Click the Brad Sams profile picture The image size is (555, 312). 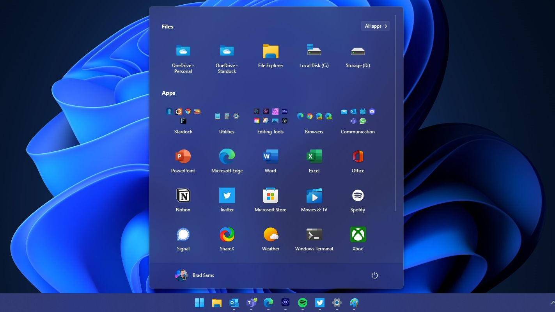[181, 275]
